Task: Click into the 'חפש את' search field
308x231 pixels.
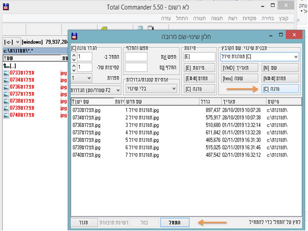Action: [136, 57]
